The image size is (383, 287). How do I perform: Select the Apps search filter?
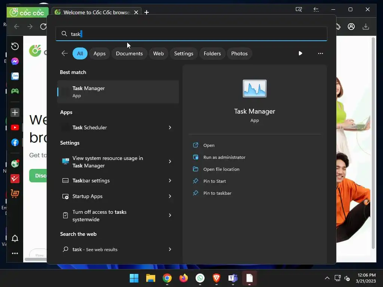click(99, 53)
